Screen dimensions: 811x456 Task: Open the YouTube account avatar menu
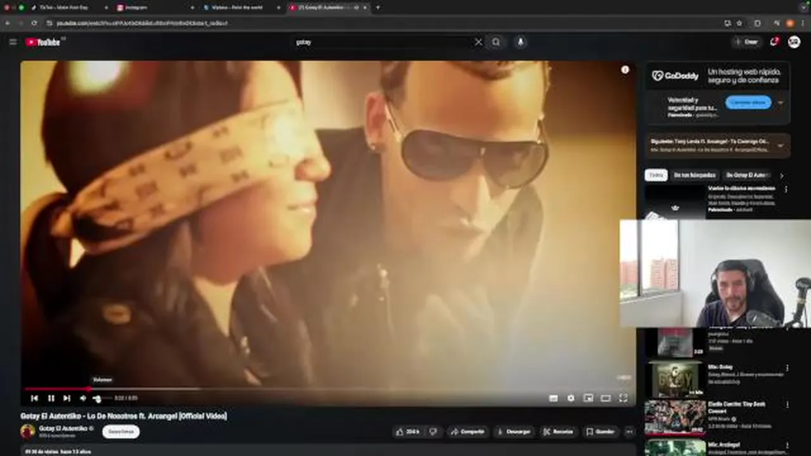[794, 42]
